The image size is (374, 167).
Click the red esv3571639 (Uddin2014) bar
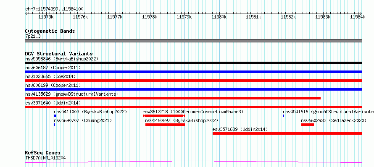[x=287, y=133]
